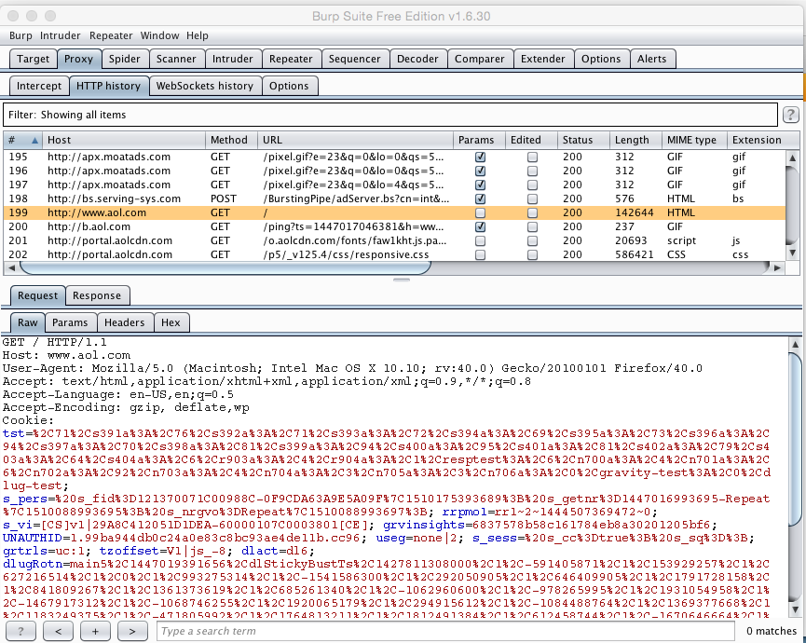Open the WebSockets history tab

point(204,86)
